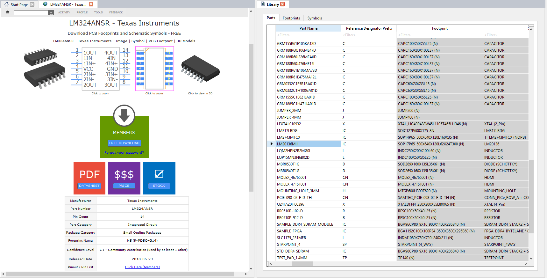Close the Library panel tab

point(282,4)
